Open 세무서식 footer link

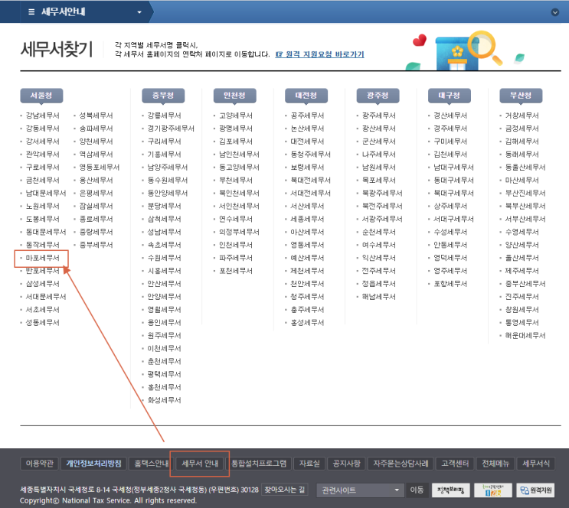coord(535,464)
